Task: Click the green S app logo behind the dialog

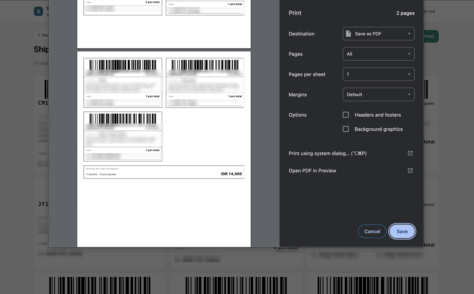Action: 38,11
